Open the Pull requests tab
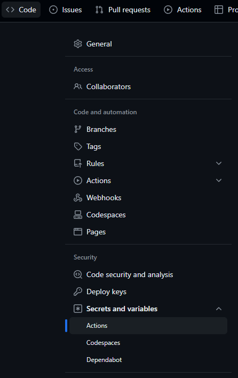Image resolution: width=238 pixels, height=378 pixels. tap(123, 10)
